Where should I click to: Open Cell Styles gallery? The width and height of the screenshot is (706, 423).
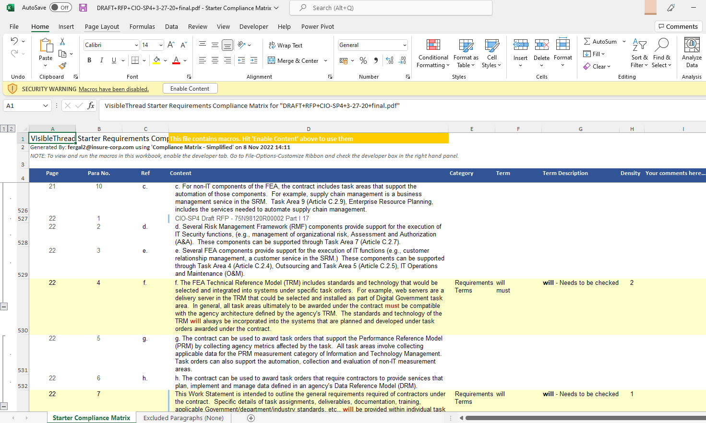492,53
